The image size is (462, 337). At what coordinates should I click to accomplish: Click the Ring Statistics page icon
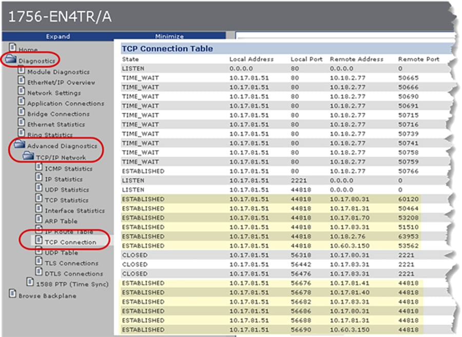pyautogui.click(x=21, y=133)
